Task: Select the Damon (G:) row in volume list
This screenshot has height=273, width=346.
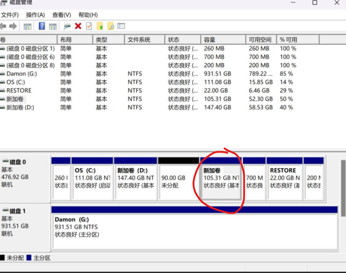Action: point(159,74)
